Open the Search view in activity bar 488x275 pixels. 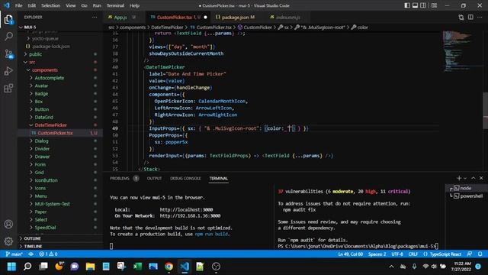(x=8, y=37)
